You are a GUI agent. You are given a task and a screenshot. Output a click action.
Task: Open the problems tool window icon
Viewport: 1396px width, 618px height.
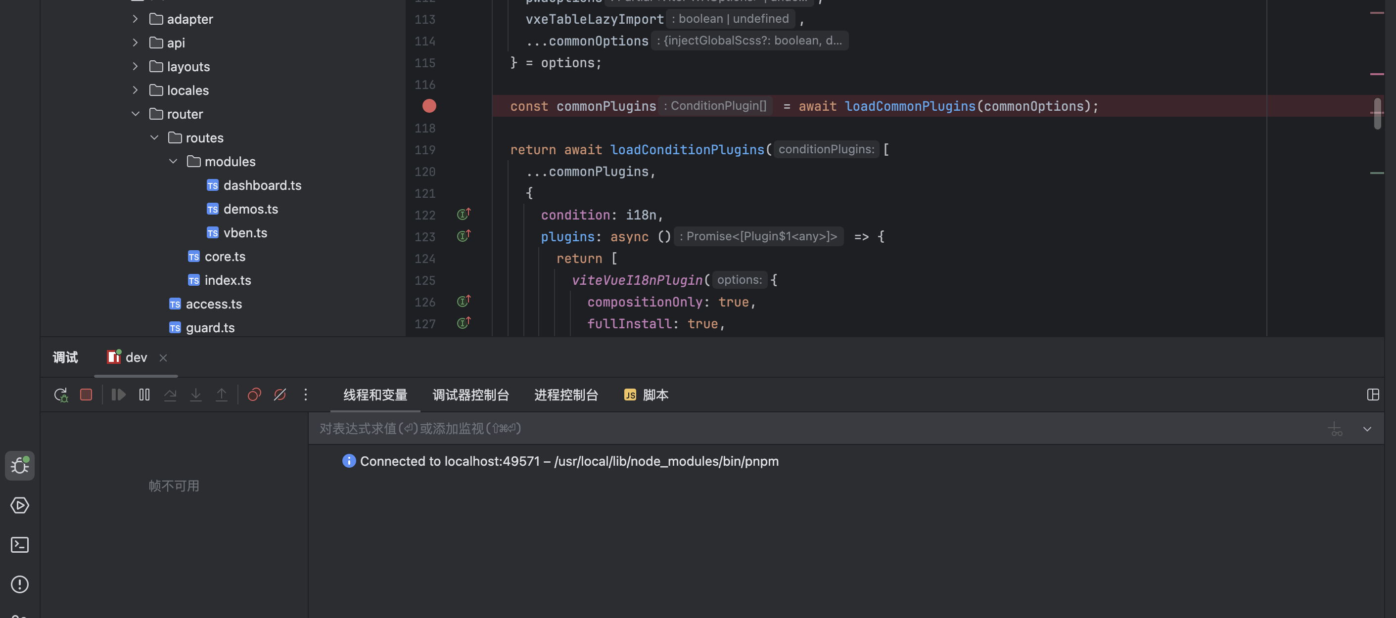coord(20,584)
